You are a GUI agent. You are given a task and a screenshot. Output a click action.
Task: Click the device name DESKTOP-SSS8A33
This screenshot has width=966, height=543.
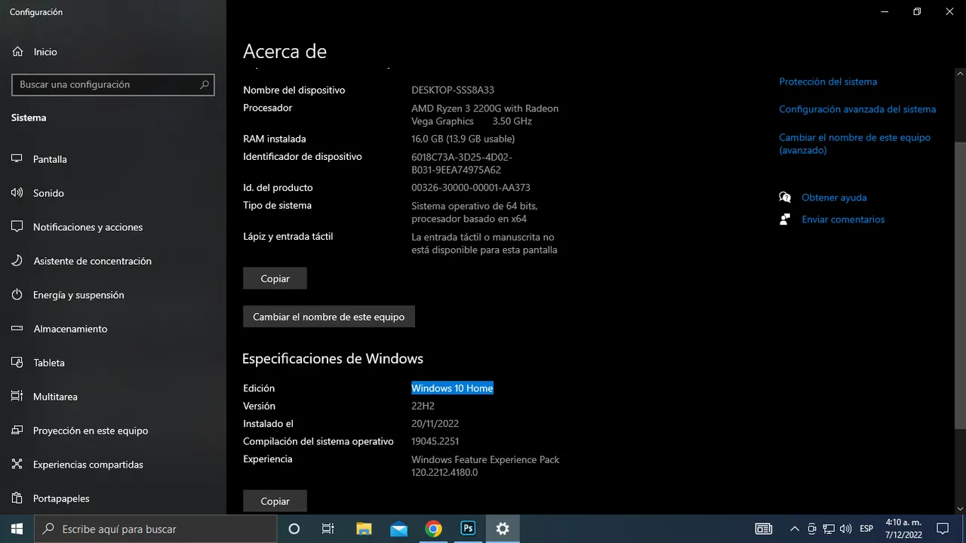click(453, 90)
